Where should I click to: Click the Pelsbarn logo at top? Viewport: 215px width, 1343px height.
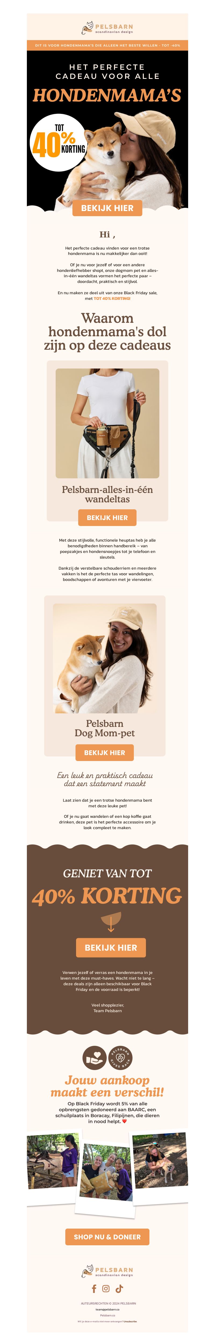(x=107, y=28)
